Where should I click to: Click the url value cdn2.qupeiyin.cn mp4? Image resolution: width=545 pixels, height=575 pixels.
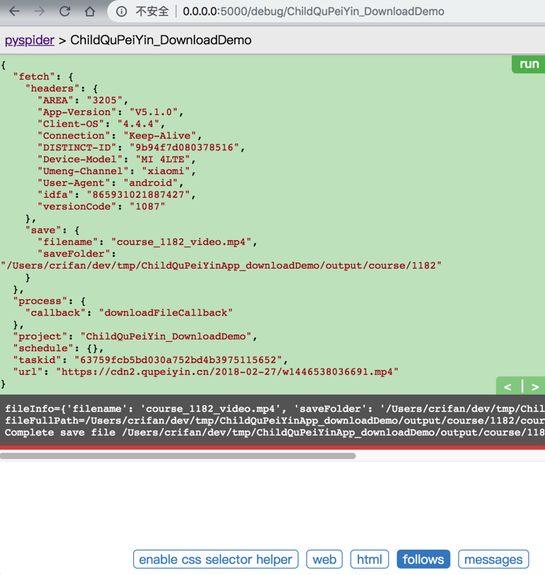(227, 372)
